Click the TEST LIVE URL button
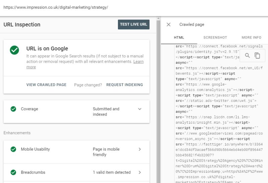 point(134,24)
